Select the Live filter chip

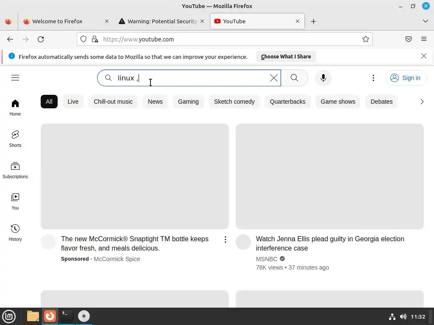[x=73, y=102]
